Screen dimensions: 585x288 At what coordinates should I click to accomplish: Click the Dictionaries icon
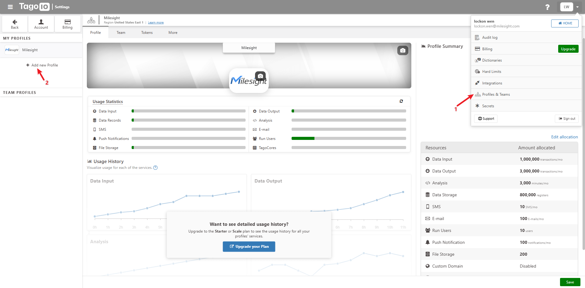pos(477,60)
